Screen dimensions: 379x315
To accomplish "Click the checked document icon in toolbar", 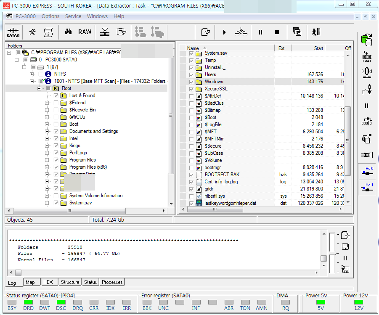I will click(205, 32).
